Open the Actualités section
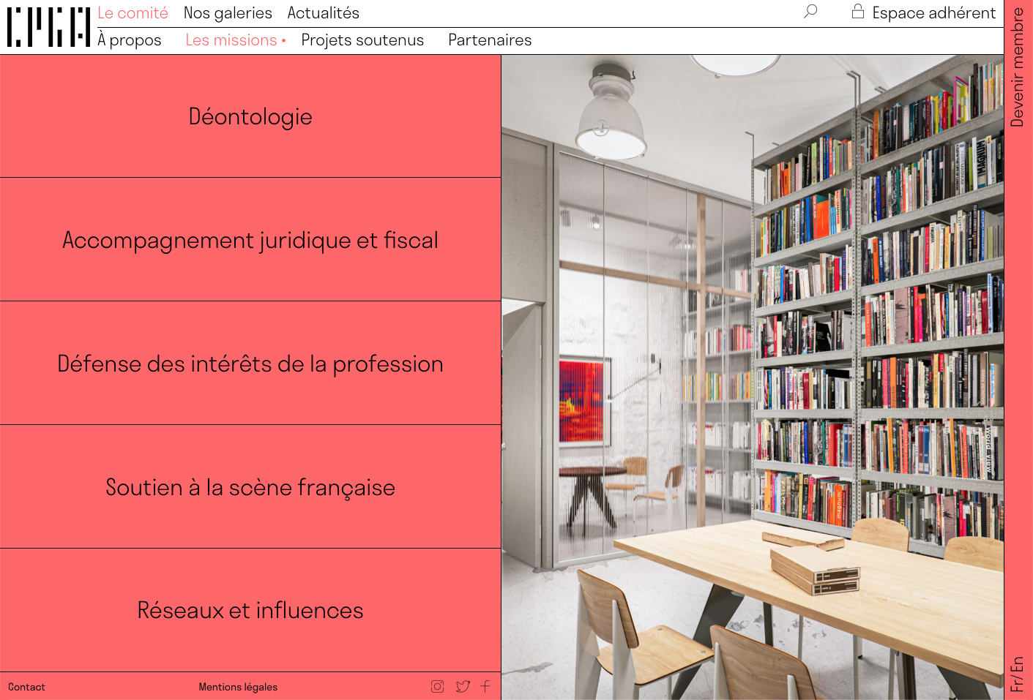This screenshot has width=1033, height=700. click(324, 13)
